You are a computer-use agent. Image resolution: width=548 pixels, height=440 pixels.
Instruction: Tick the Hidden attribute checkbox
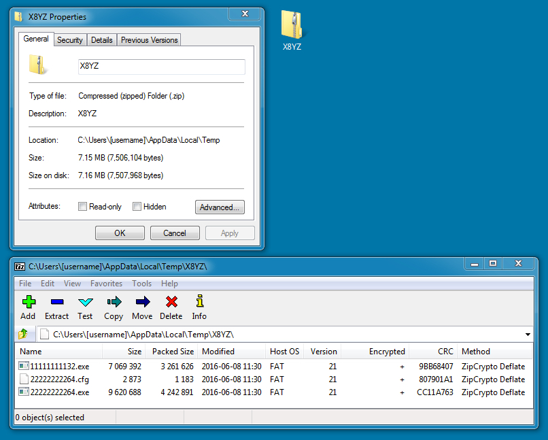point(137,207)
